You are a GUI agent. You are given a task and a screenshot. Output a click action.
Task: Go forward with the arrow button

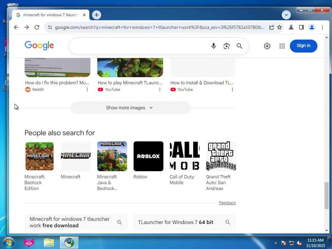pos(27,27)
